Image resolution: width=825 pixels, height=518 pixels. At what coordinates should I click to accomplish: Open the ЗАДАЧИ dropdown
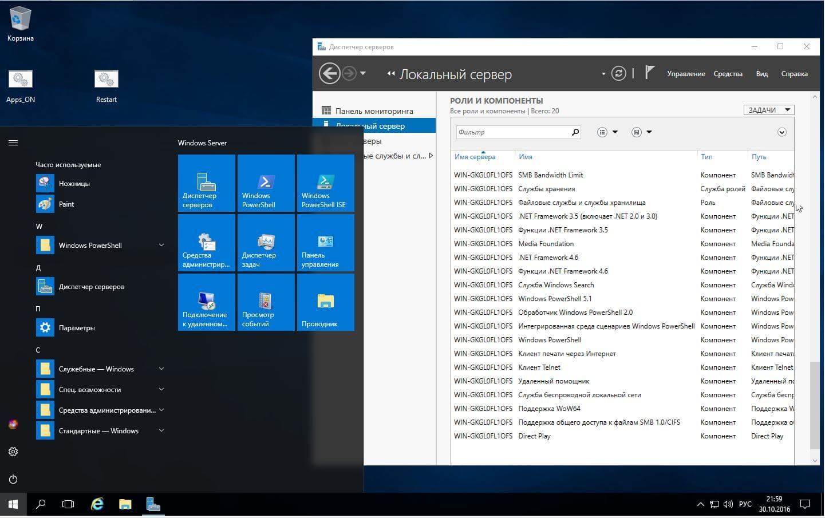(769, 110)
